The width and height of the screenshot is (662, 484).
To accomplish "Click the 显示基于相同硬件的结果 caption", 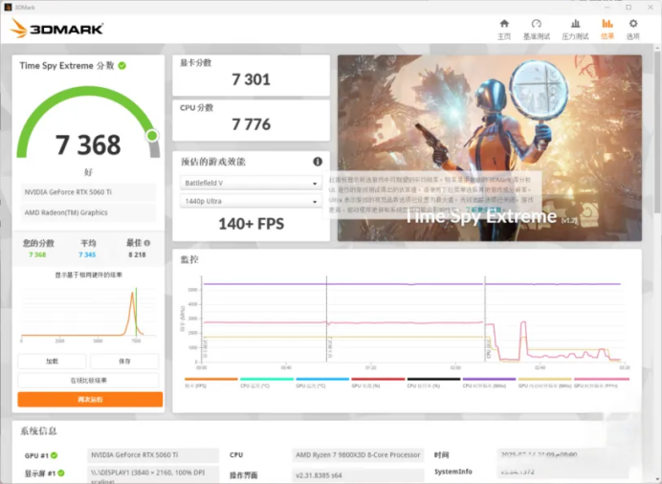I will click(x=88, y=275).
